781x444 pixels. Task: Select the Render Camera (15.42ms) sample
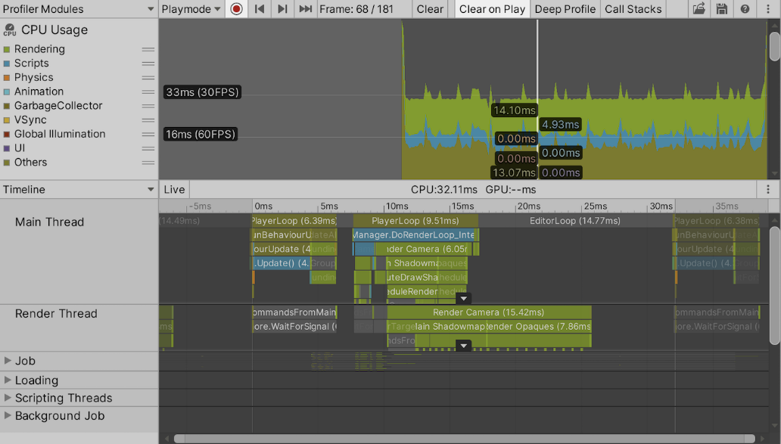click(489, 312)
